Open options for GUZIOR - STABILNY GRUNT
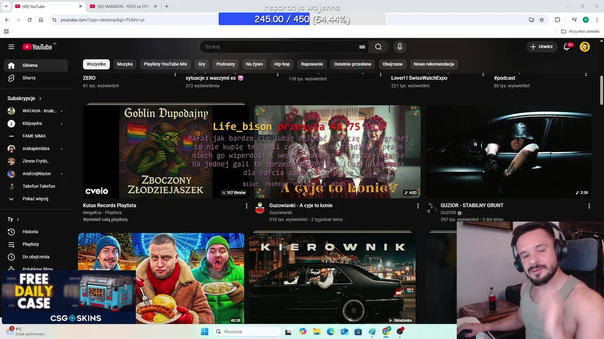 589,206
